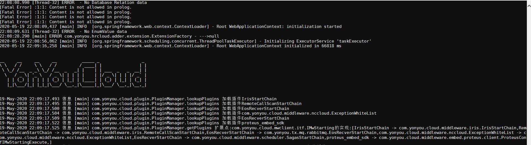Click the first "[Fatal Error]" prolog line

pos(66,7)
